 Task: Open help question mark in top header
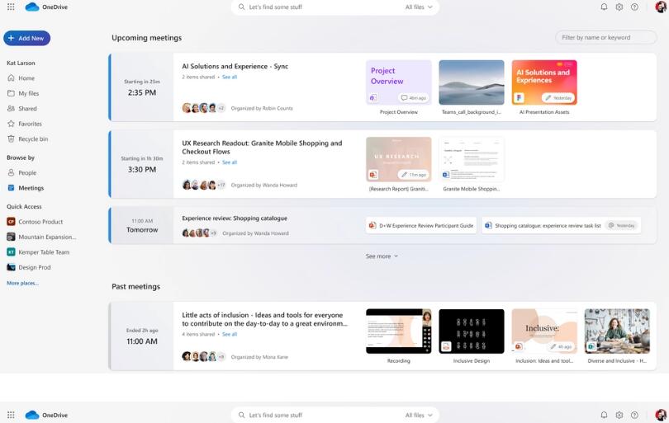click(634, 7)
